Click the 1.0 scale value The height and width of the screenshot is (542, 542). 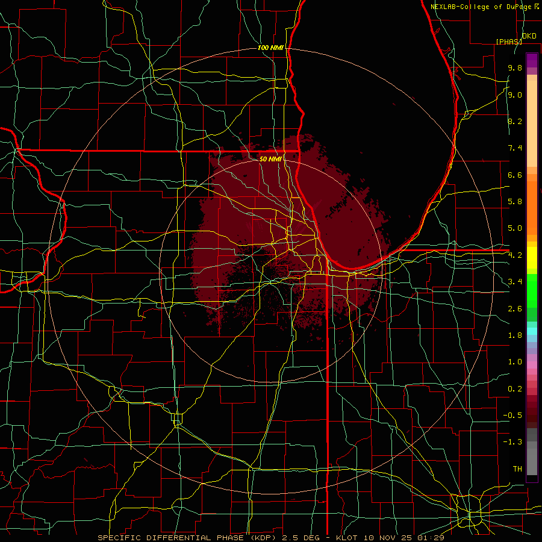pos(515,362)
